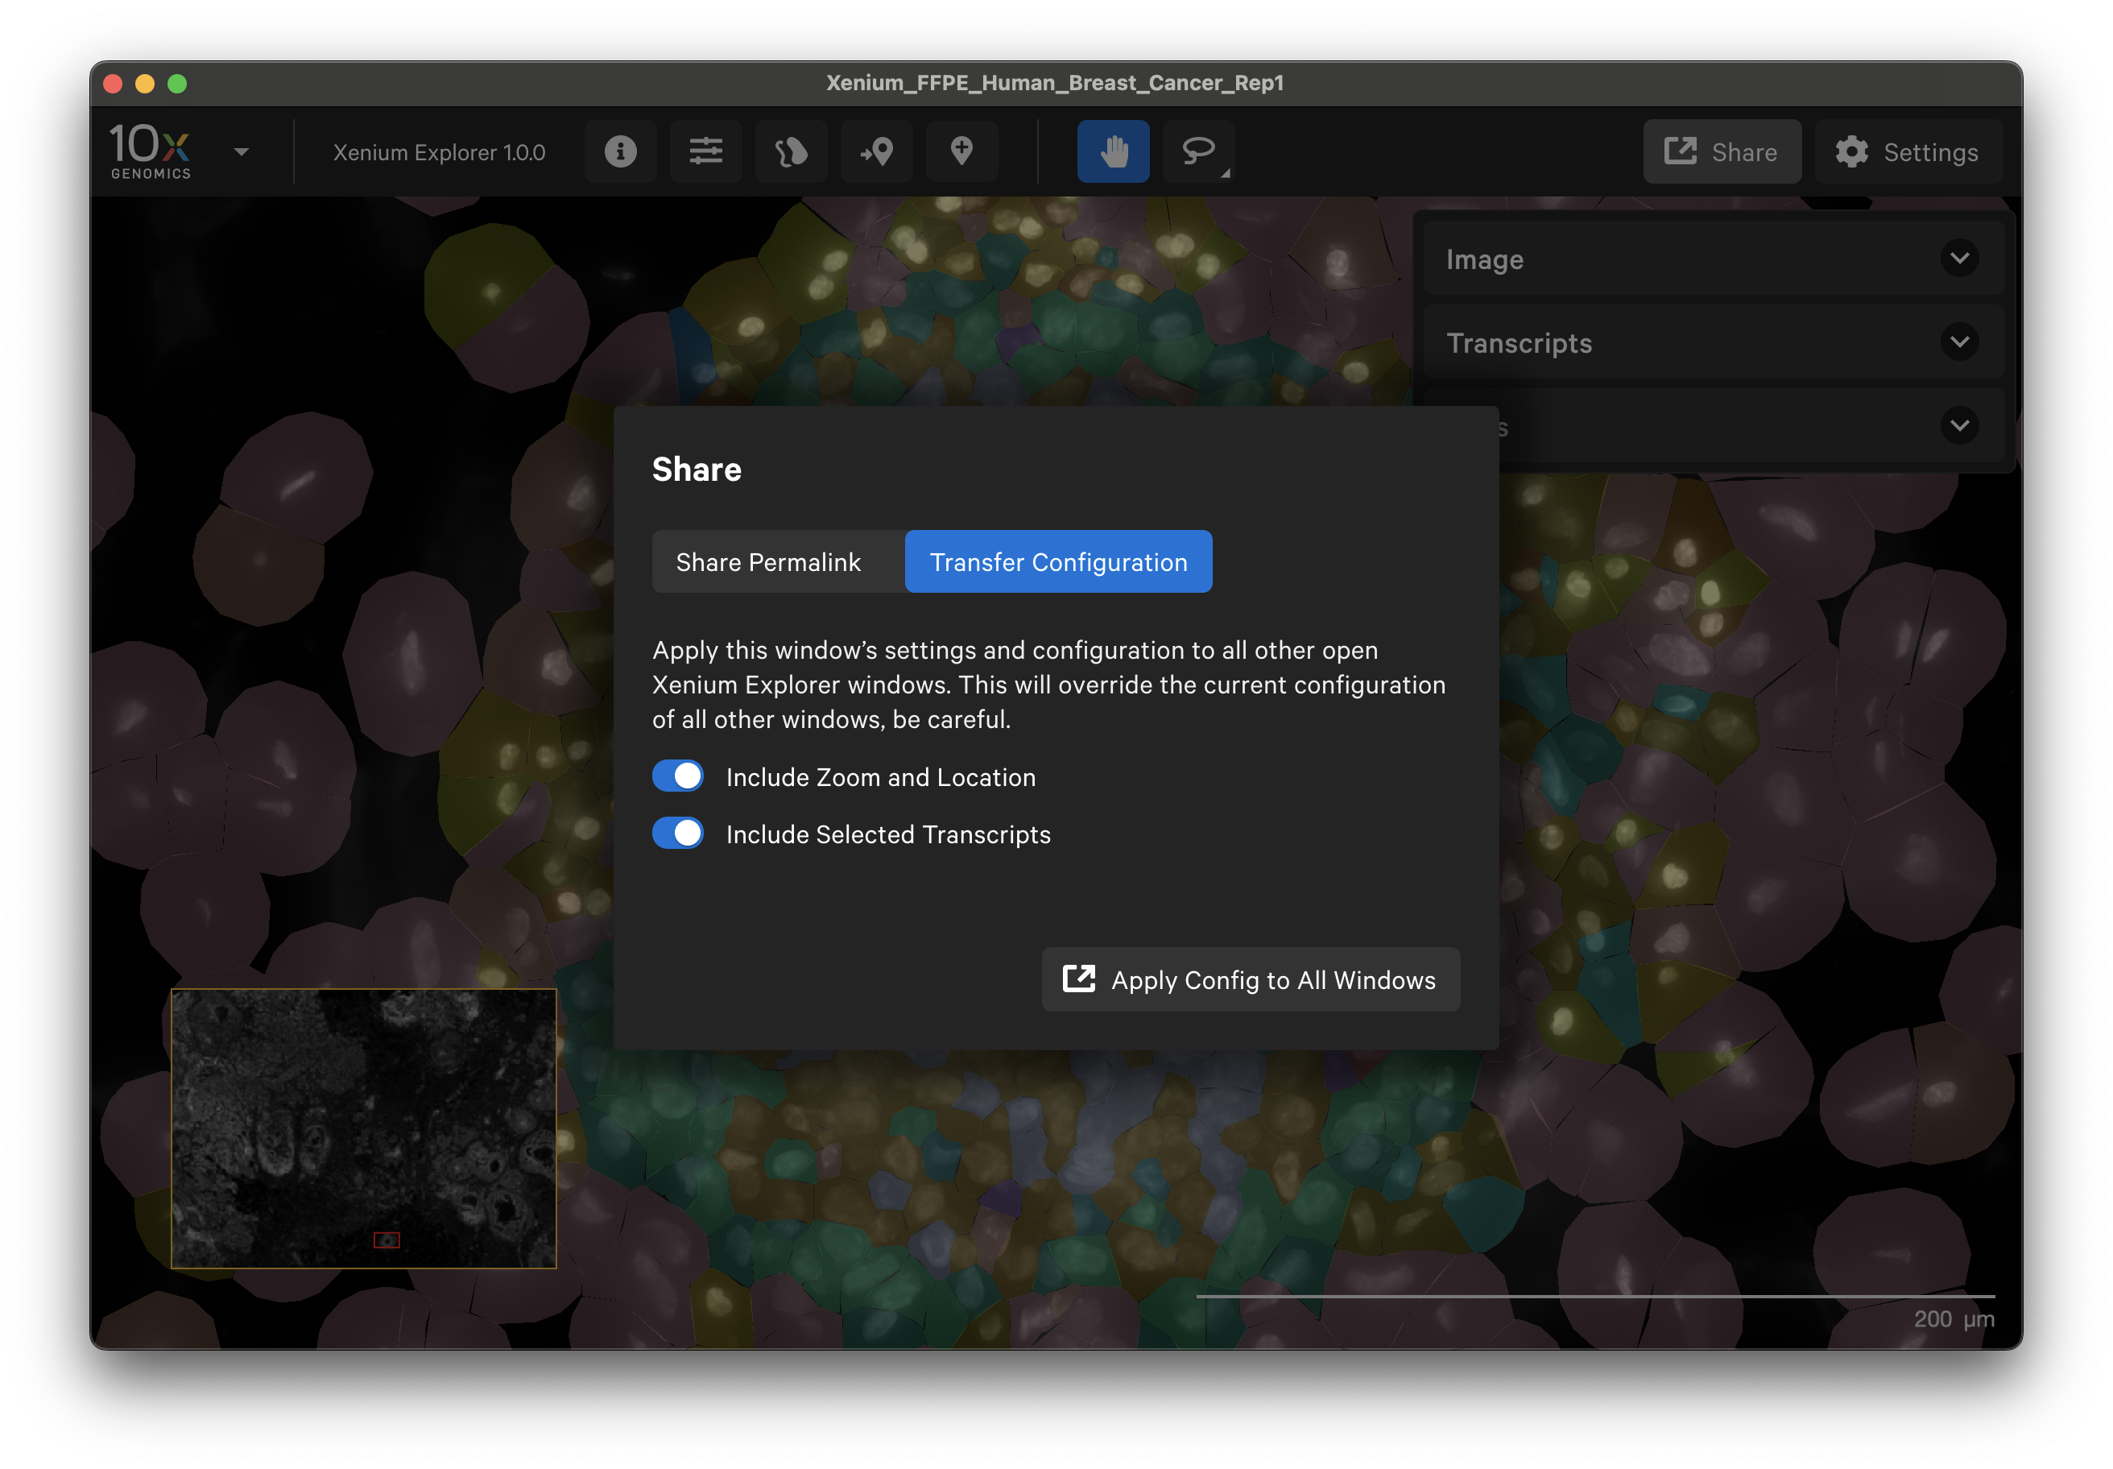Open Settings with the gear button

(1907, 152)
